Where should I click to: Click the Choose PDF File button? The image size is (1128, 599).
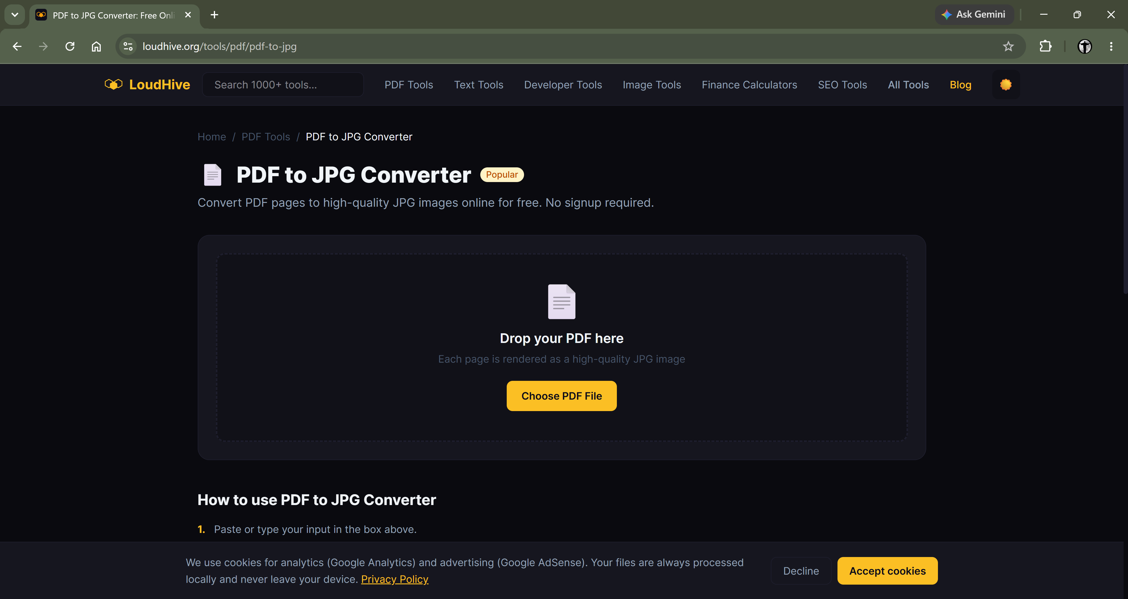click(x=561, y=396)
